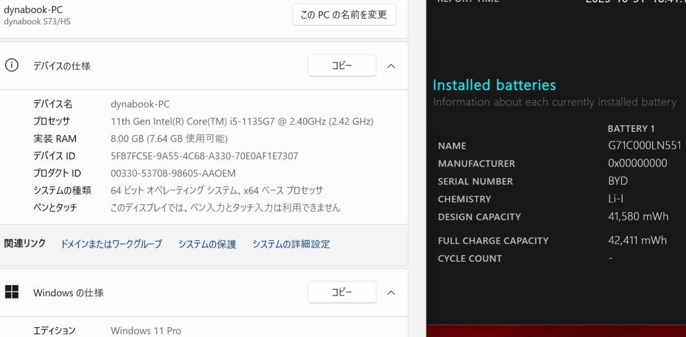Click the システムの種類 label
The height and width of the screenshot is (337, 686).
(x=62, y=190)
